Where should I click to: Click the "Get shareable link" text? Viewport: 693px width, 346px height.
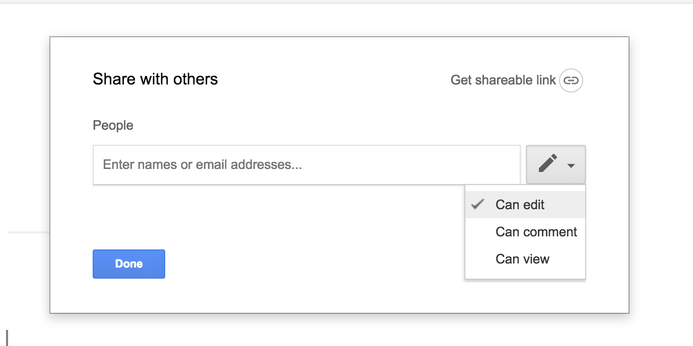coord(503,80)
